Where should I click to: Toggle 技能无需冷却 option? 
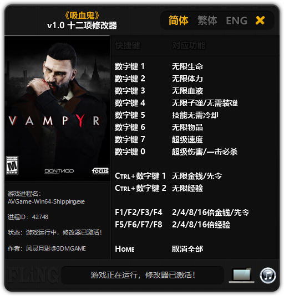click(195, 115)
